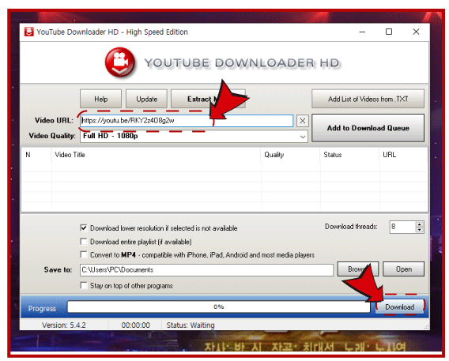
Task: Click the Status: Waiting text
Action: point(191,325)
